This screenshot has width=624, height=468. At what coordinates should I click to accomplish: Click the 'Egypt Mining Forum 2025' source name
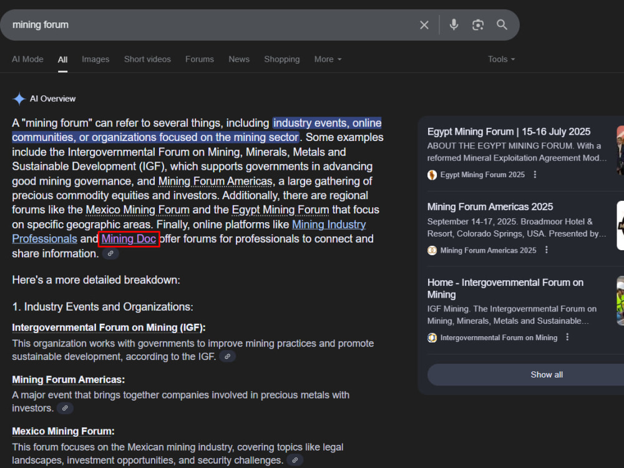[482, 175]
